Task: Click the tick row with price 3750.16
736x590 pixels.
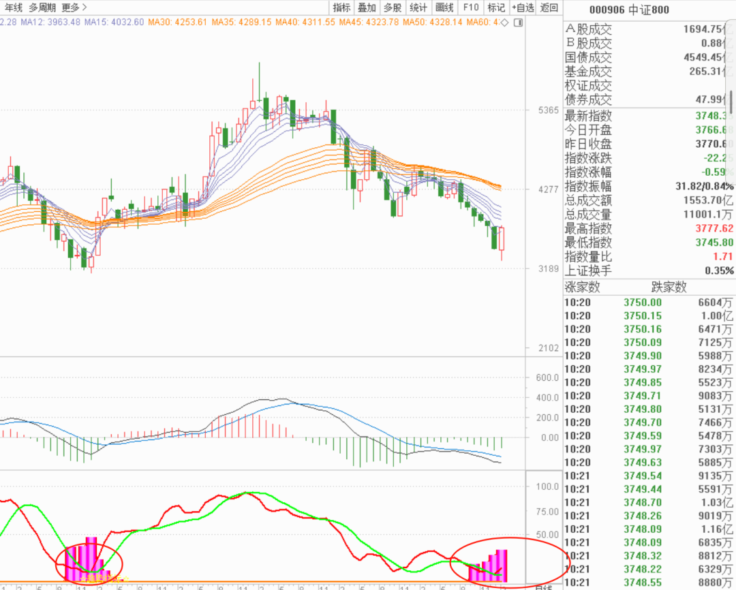Action: coord(649,329)
